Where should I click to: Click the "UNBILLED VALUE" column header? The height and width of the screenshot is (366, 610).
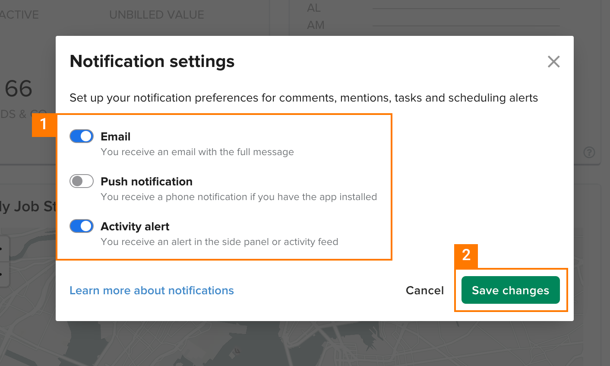click(156, 14)
